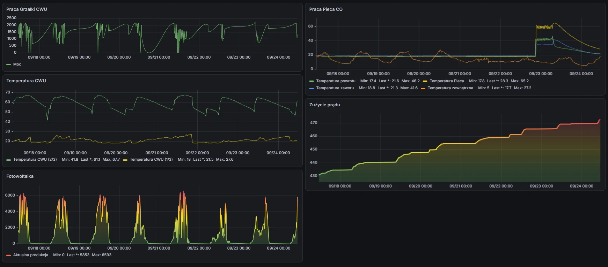608x267 pixels.
Task: Click blue swatch beside Temperatura zaworu
Action: pos(312,88)
